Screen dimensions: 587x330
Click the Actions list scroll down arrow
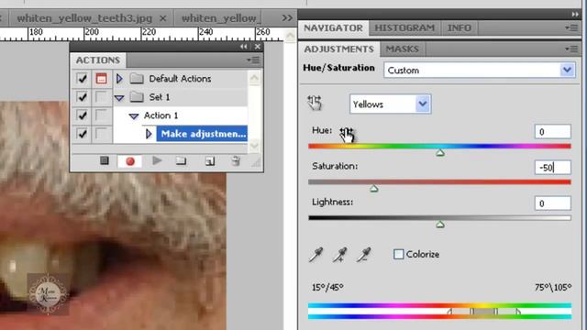pyautogui.click(x=254, y=145)
